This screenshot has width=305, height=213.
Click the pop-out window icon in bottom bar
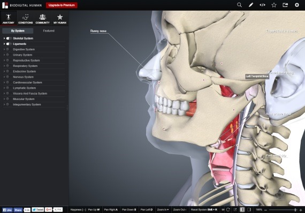(x=235, y=210)
